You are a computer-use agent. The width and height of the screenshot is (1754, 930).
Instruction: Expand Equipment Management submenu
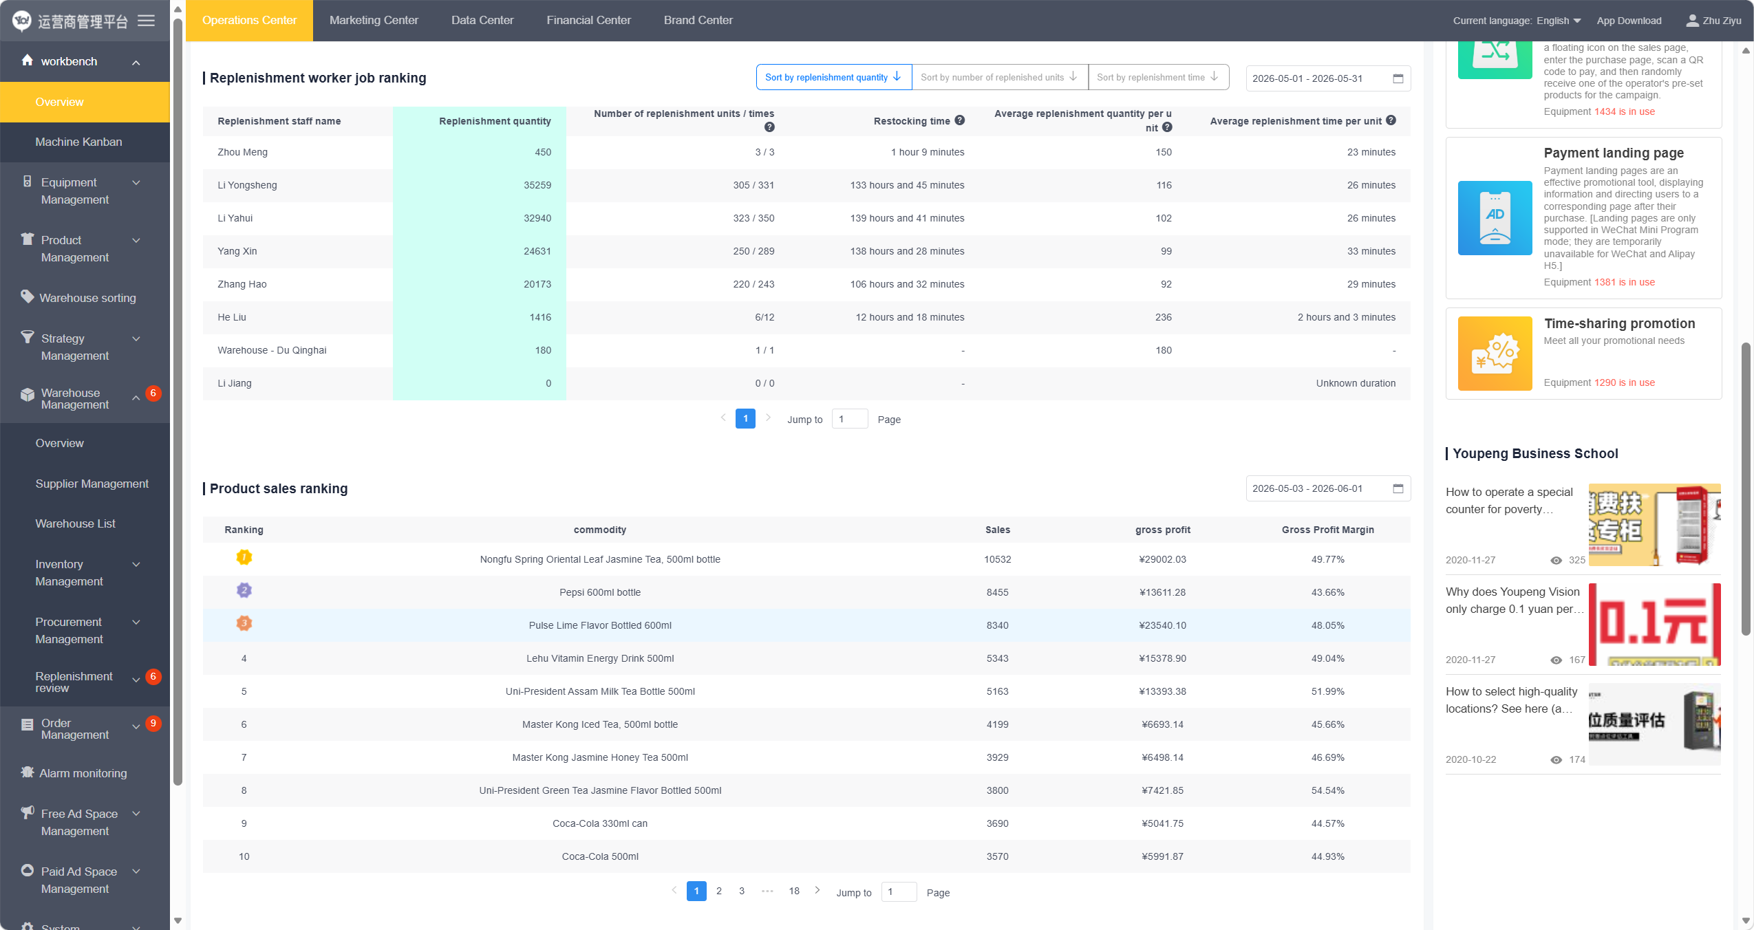136,182
